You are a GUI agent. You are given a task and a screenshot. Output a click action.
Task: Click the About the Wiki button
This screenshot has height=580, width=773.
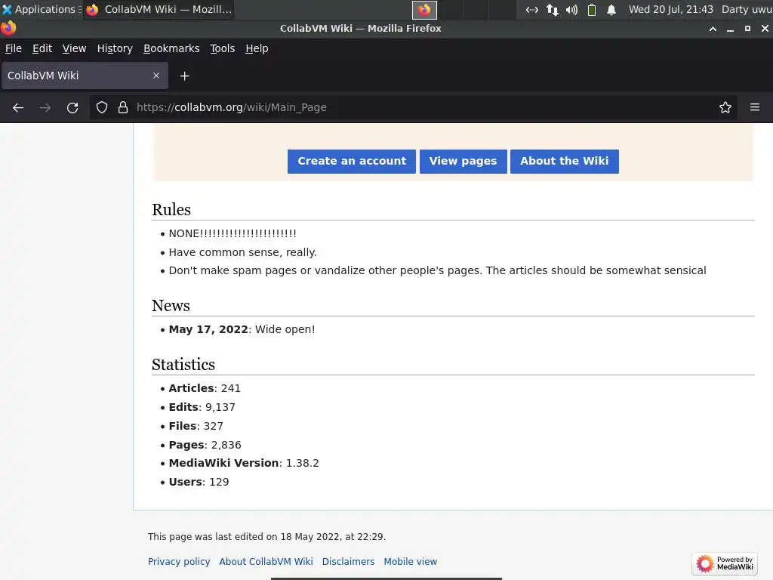tap(565, 162)
